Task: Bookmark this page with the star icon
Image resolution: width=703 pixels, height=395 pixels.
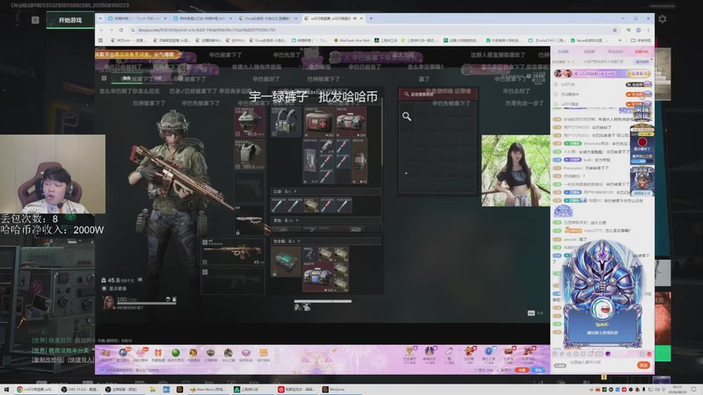Action: coord(614,30)
